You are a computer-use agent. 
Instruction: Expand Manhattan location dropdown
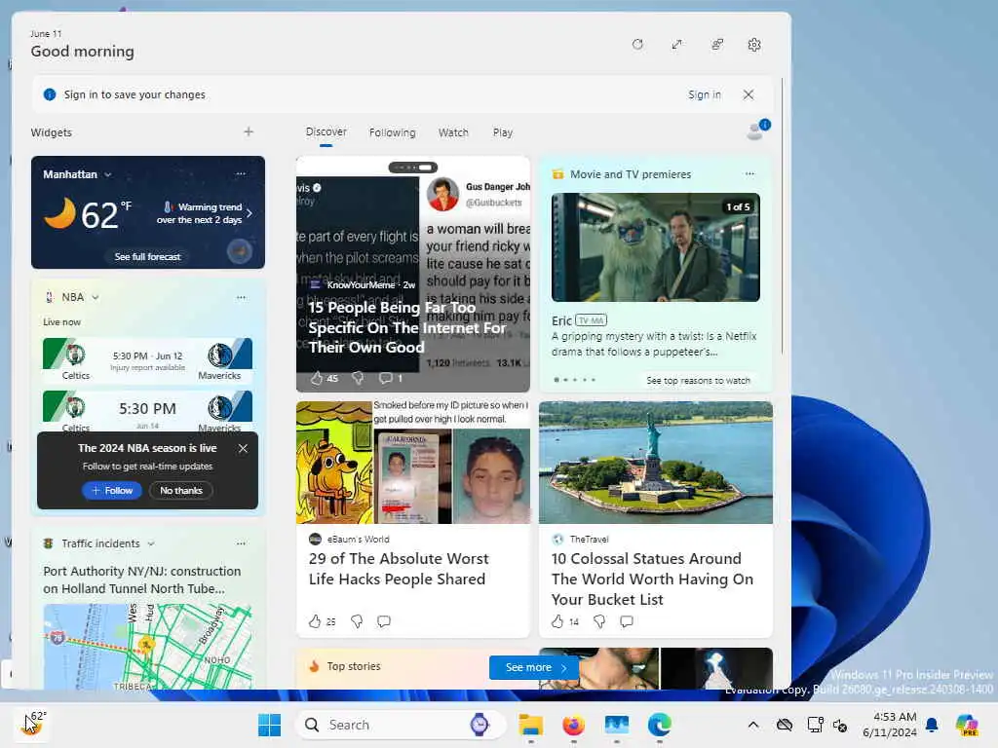point(107,174)
